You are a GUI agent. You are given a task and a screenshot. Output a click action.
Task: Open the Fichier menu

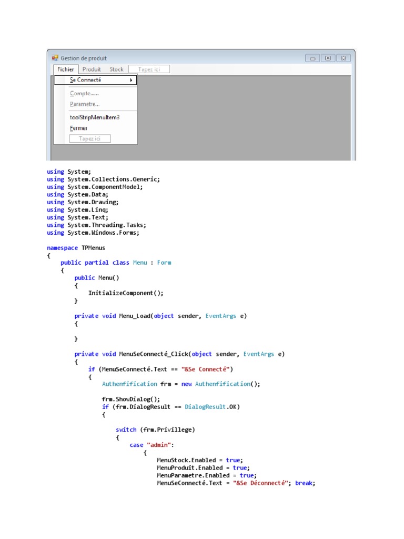coord(66,69)
